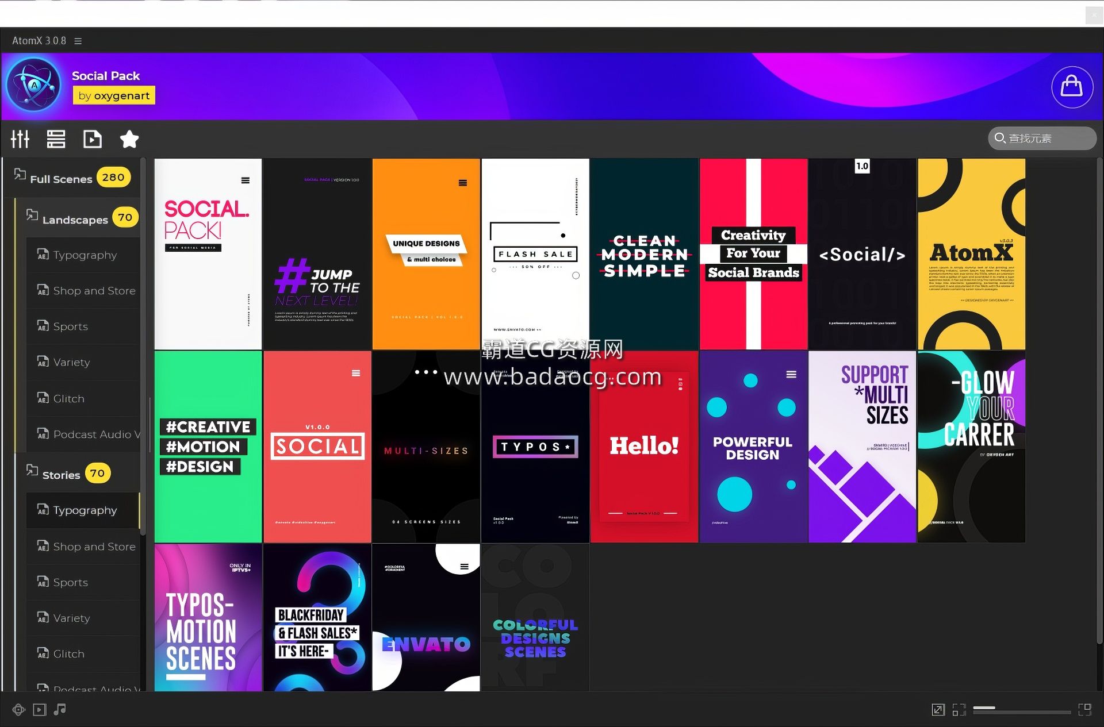Click the 70 badge next to Stories

click(98, 473)
